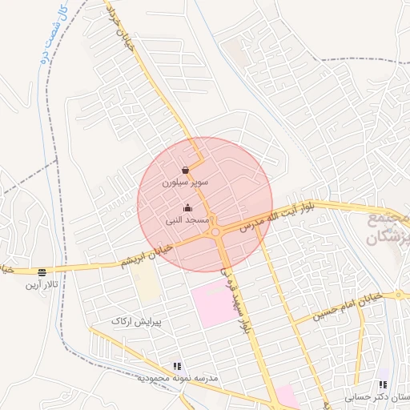Select the school icon above مدرسه نمونه محمودیه

pos(177,366)
